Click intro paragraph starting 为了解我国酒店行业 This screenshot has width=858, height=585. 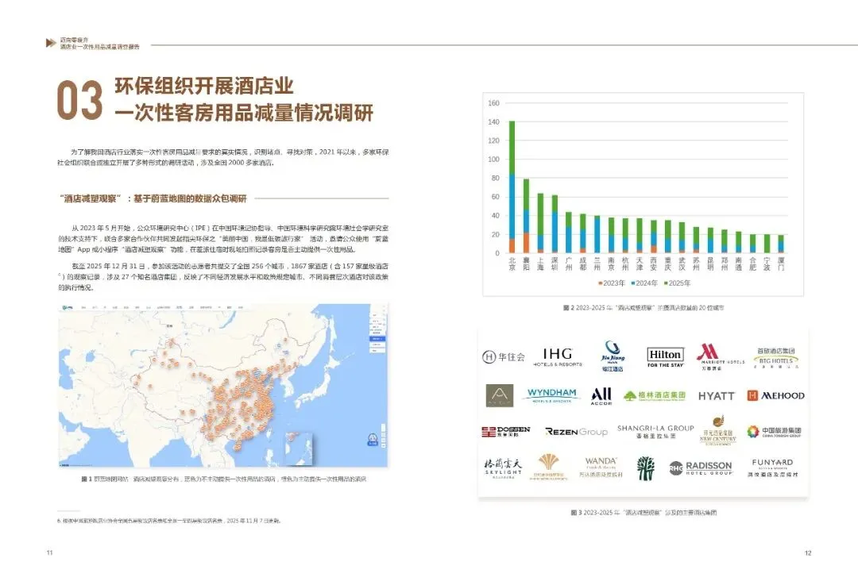click(x=223, y=157)
